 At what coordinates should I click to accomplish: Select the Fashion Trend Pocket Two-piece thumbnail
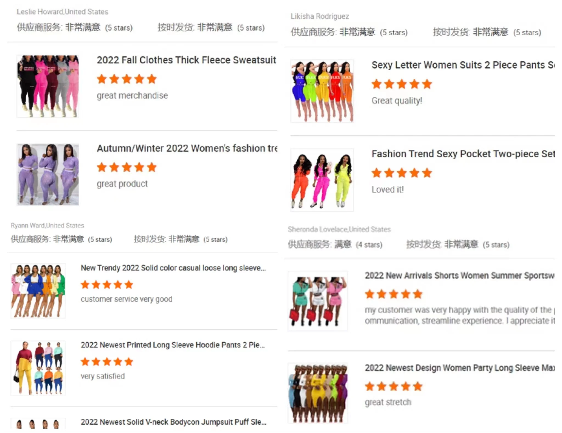322,180
